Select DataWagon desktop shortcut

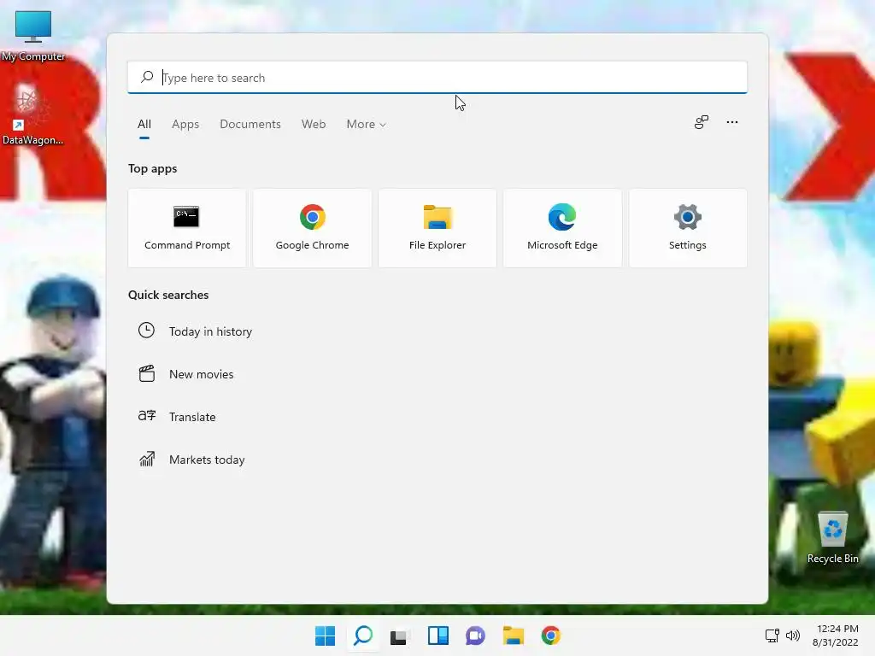click(x=32, y=115)
